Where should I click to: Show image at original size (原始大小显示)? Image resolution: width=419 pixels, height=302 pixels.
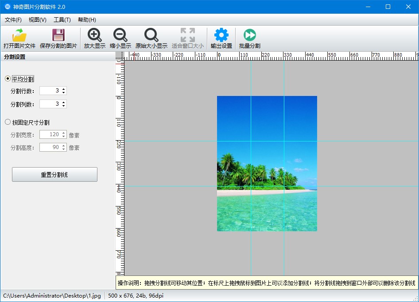click(151, 35)
